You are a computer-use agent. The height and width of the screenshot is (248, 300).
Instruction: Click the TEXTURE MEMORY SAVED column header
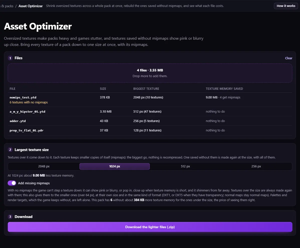224,89
